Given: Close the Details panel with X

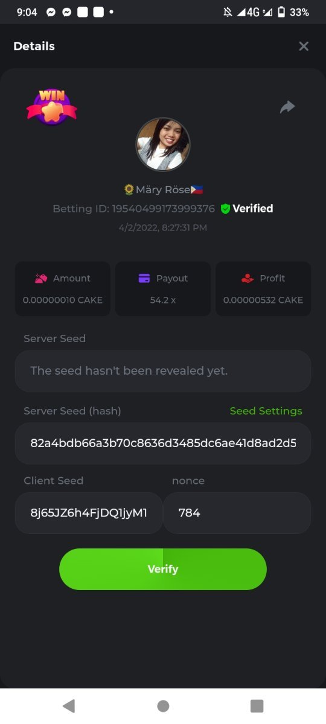Looking at the screenshot, I should coord(304,46).
